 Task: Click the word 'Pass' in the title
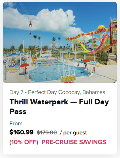18,111
